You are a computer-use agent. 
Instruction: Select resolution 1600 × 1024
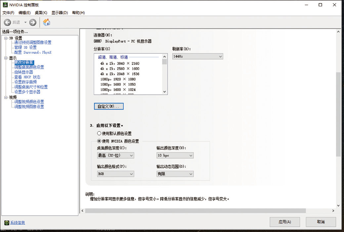click(118, 90)
